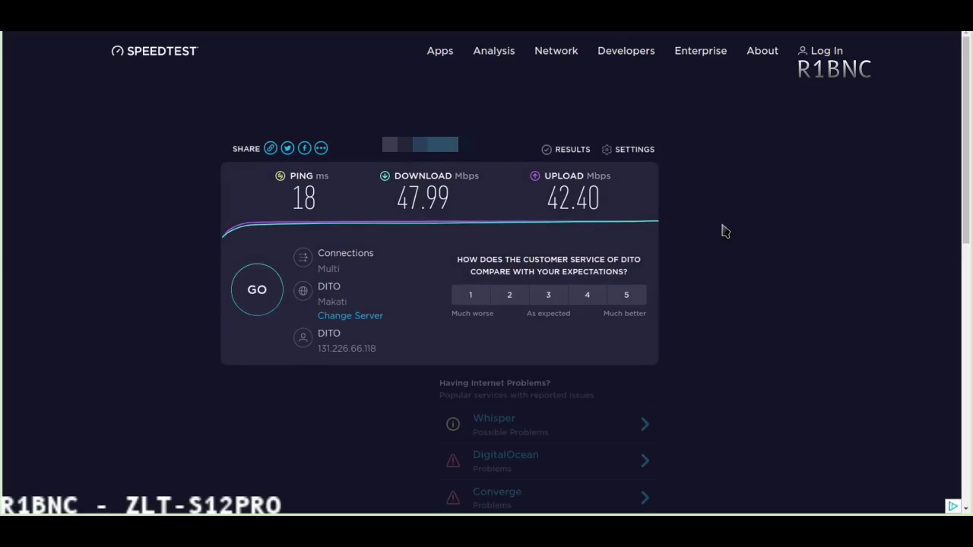Open the Enterprise menu

[x=701, y=51]
